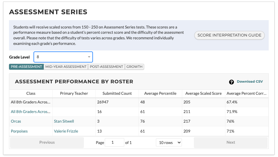The width and height of the screenshot is (278, 157).
Task: Open the Score Interpretation Guide
Action: tap(229, 35)
